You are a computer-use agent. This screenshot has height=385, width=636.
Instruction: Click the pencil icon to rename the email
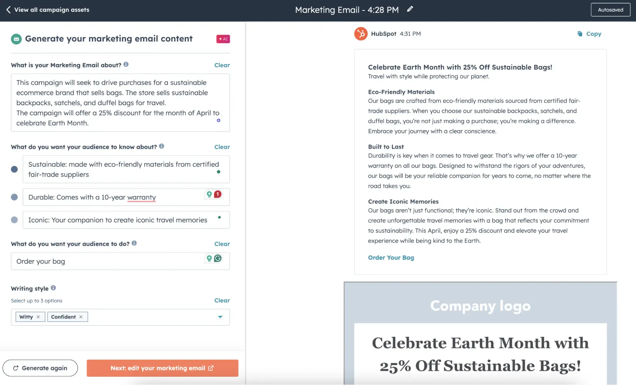(x=410, y=9)
